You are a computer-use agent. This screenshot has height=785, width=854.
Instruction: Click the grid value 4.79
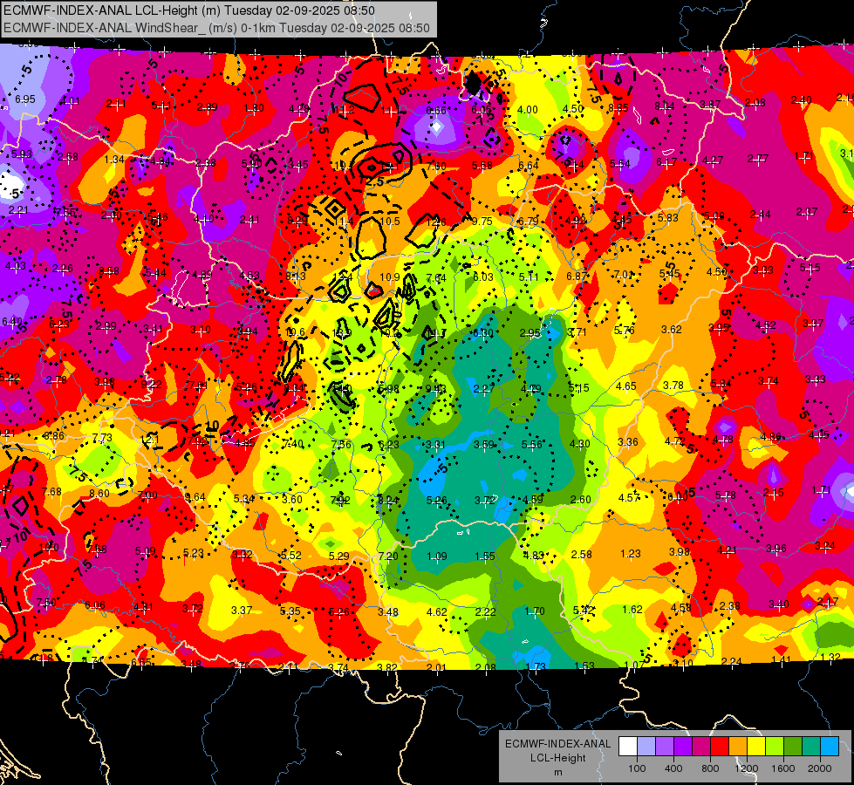531,389
